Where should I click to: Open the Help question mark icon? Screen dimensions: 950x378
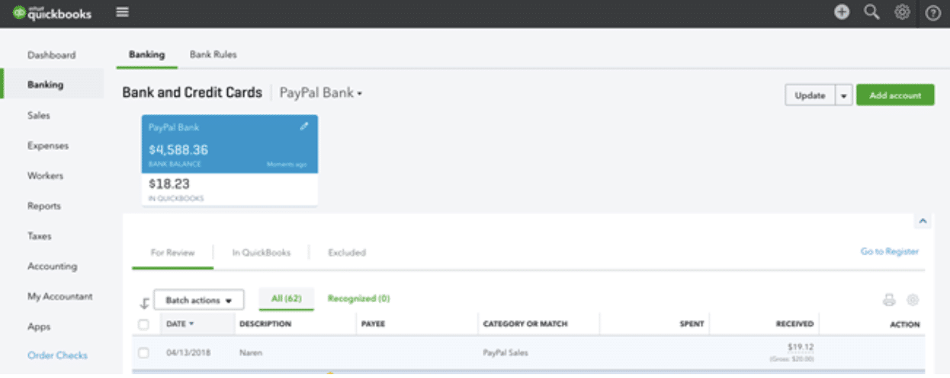[x=932, y=13]
